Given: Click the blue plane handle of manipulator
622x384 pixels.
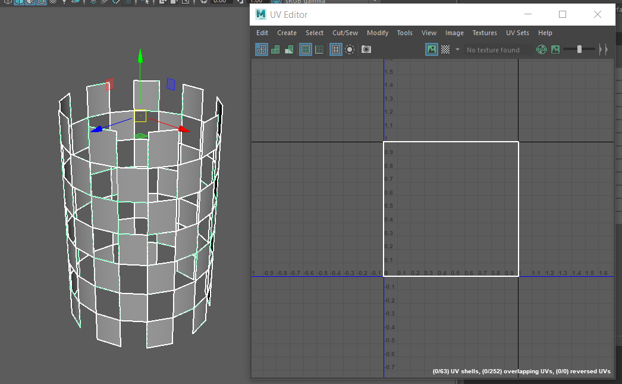Looking at the screenshot, I should tap(171, 84).
